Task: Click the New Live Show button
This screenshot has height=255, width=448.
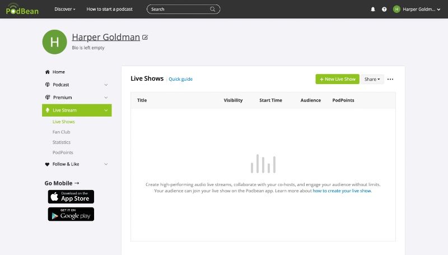Action: [x=338, y=79]
